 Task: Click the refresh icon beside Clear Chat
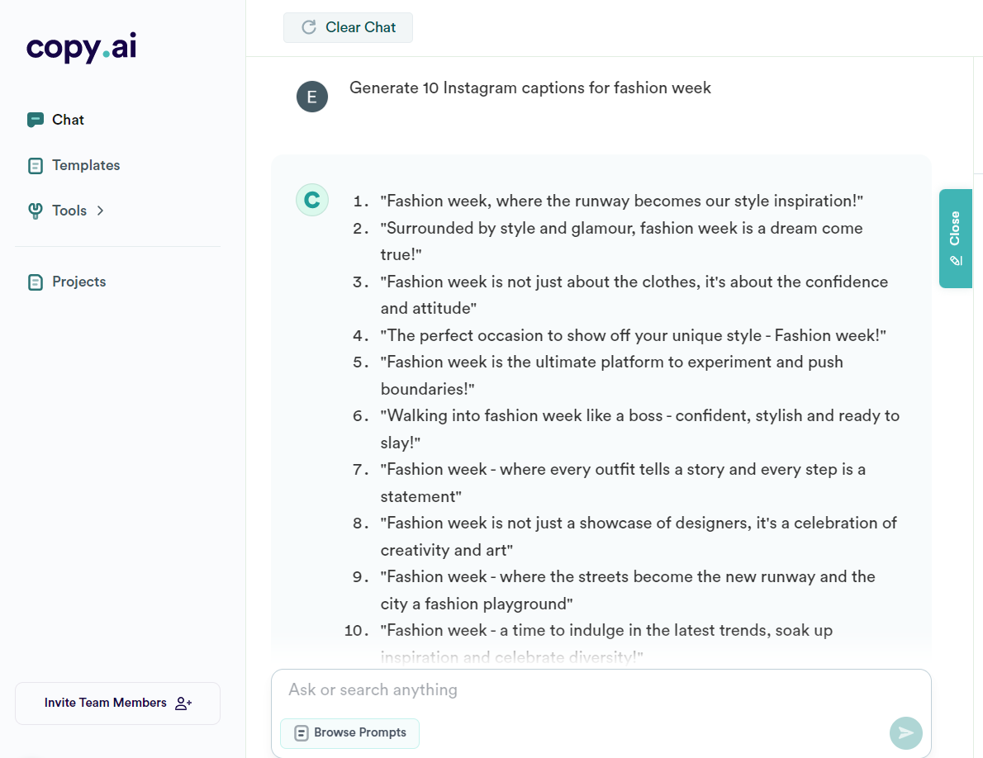click(309, 27)
